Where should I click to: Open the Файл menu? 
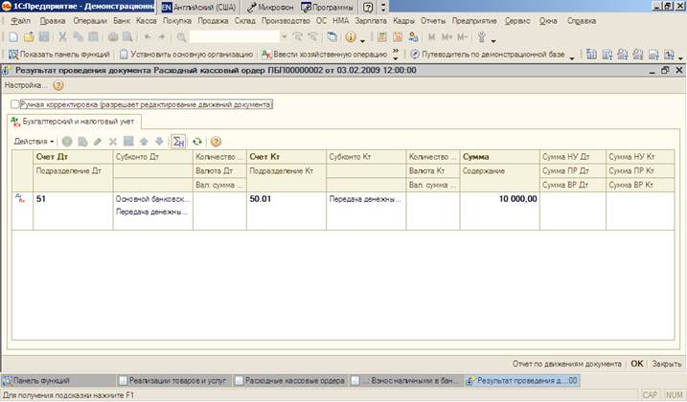(x=20, y=21)
